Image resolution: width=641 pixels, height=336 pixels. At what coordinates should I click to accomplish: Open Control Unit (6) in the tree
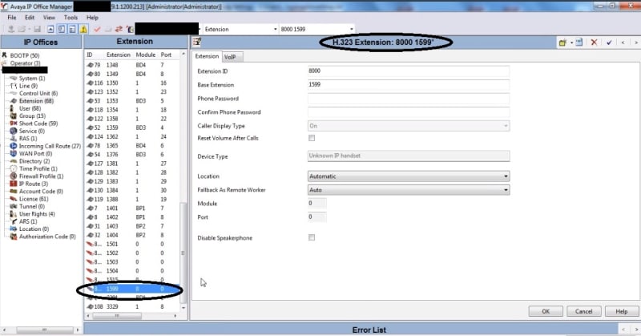[x=38, y=93]
